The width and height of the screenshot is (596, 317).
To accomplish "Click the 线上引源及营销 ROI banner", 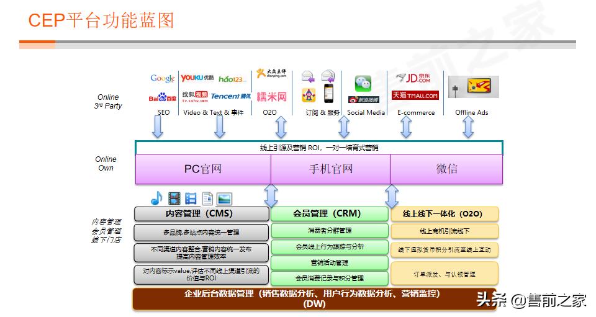I will click(319, 148).
